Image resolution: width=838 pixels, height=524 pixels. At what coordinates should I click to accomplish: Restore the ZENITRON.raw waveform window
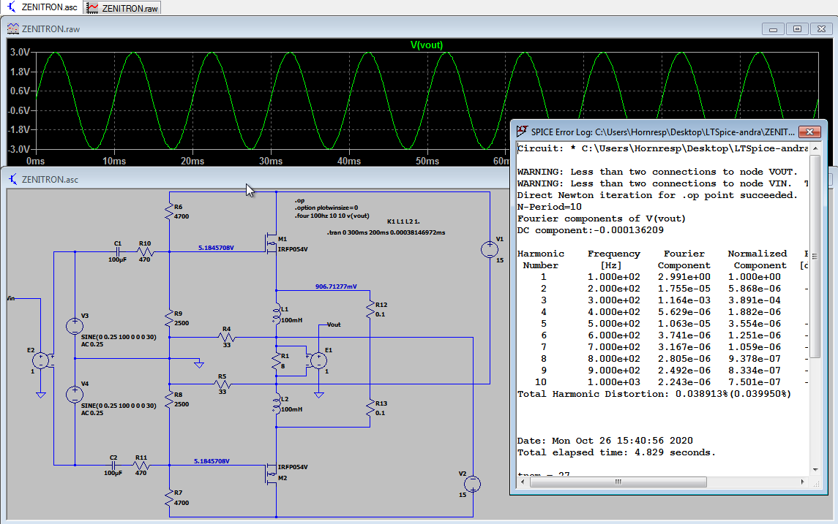click(798, 29)
